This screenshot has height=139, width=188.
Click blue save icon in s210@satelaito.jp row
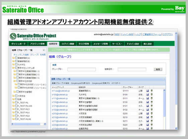[148, 117]
